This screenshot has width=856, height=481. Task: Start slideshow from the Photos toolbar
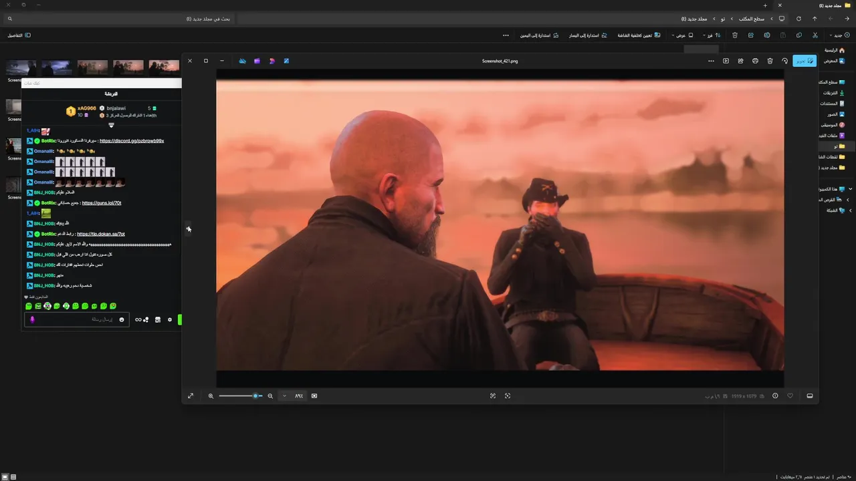[726, 61]
